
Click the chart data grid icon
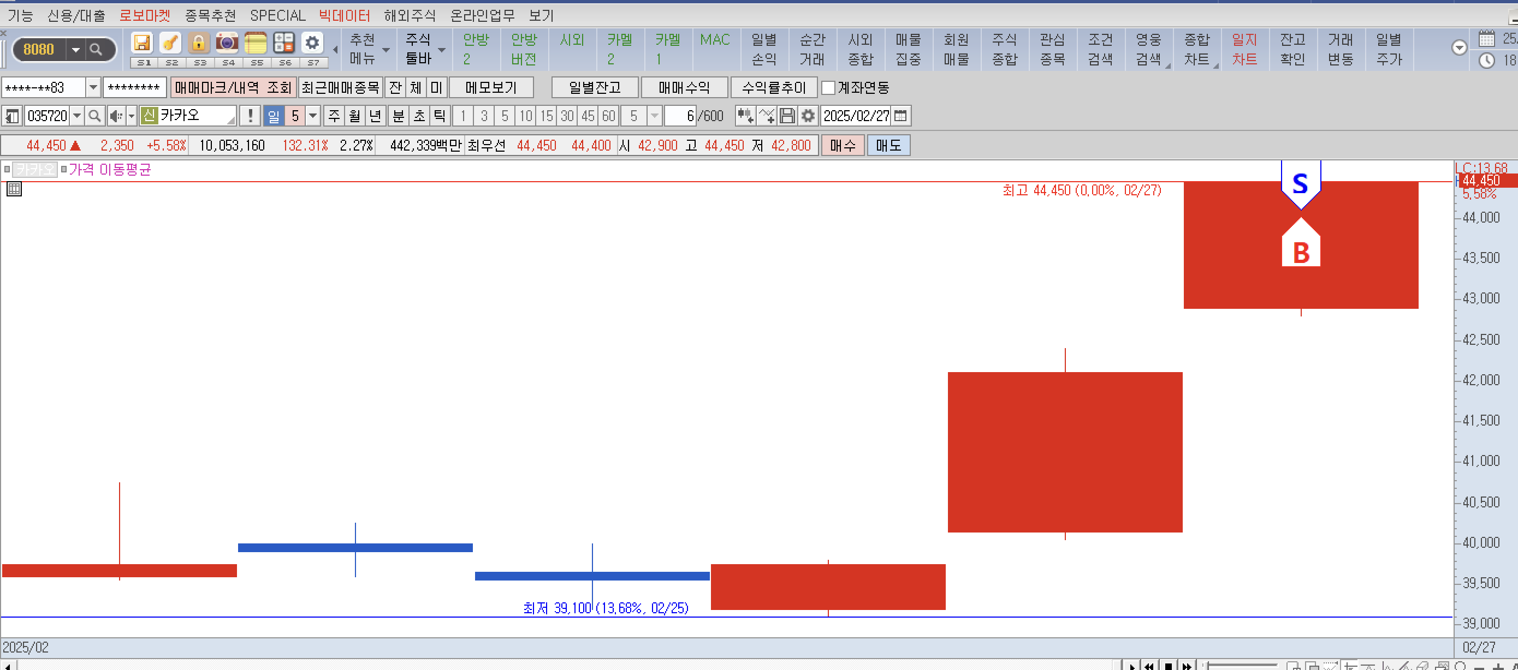click(x=14, y=189)
